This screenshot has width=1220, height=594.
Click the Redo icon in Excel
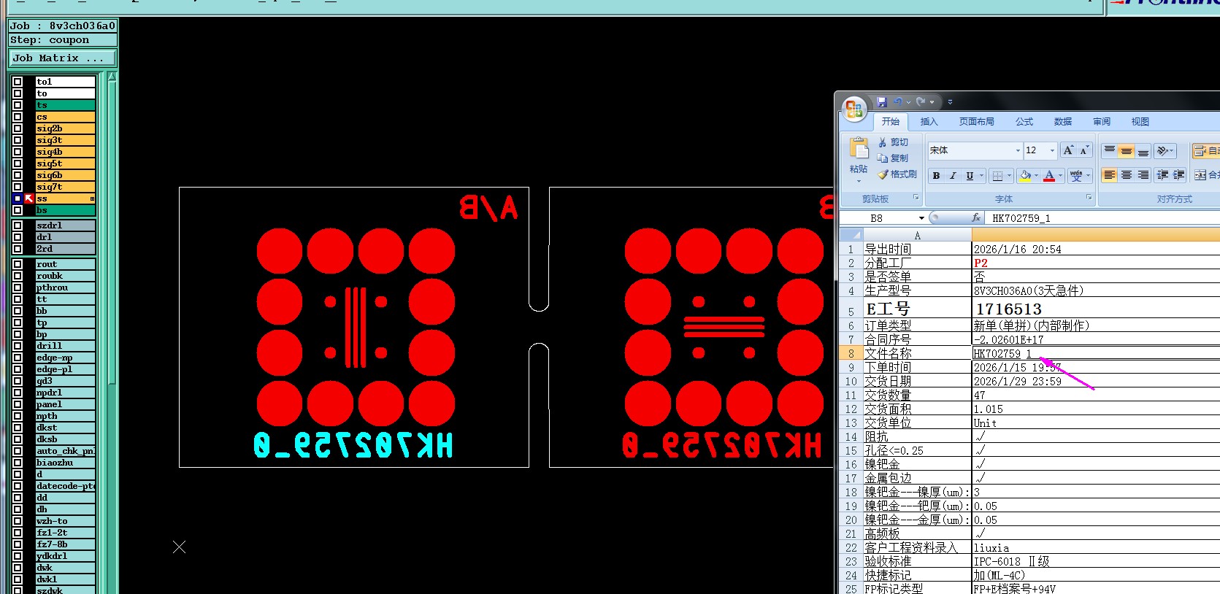click(921, 101)
